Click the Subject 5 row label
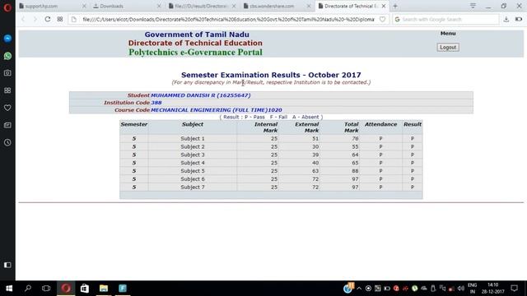The width and height of the screenshot is (527, 296). click(192, 171)
